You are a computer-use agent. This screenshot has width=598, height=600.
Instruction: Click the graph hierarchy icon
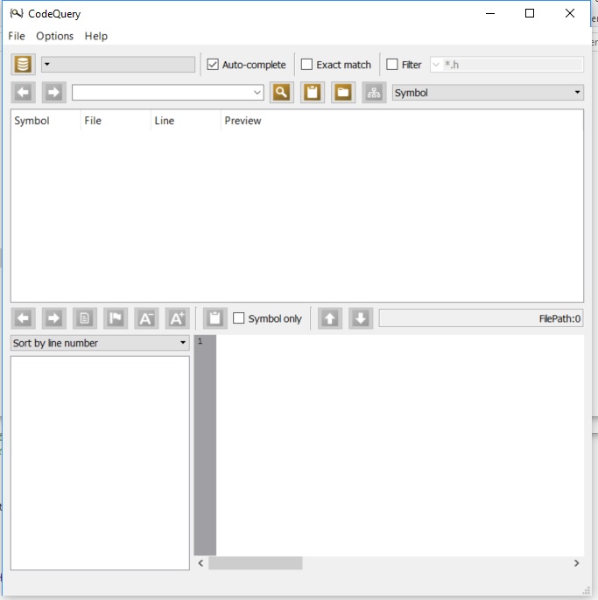(x=374, y=93)
